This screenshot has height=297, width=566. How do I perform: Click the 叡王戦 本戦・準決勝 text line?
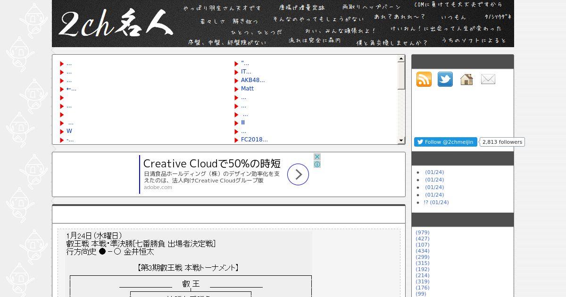pyautogui.click(x=141, y=244)
